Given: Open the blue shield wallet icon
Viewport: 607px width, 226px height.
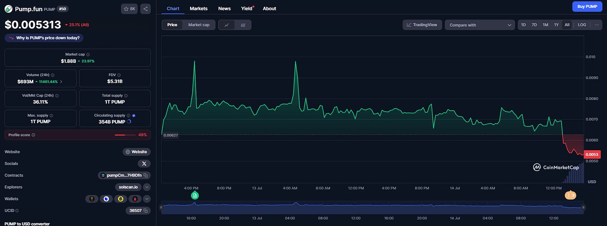Looking at the screenshot, I should click(x=106, y=199).
